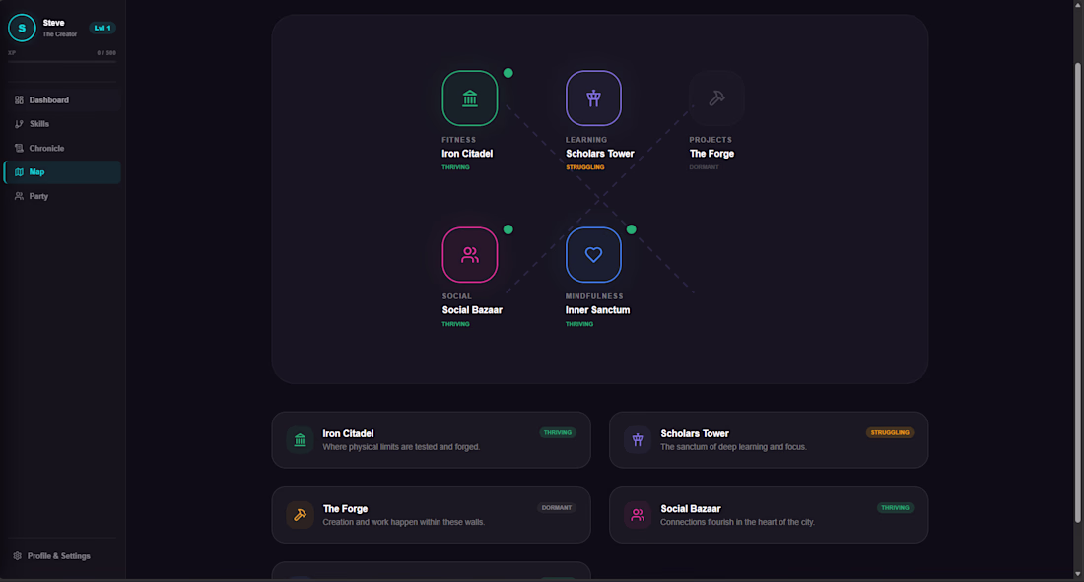Image resolution: width=1084 pixels, height=582 pixels.
Task: Click Iron Citadel's green status dot
Action: (x=508, y=73)
